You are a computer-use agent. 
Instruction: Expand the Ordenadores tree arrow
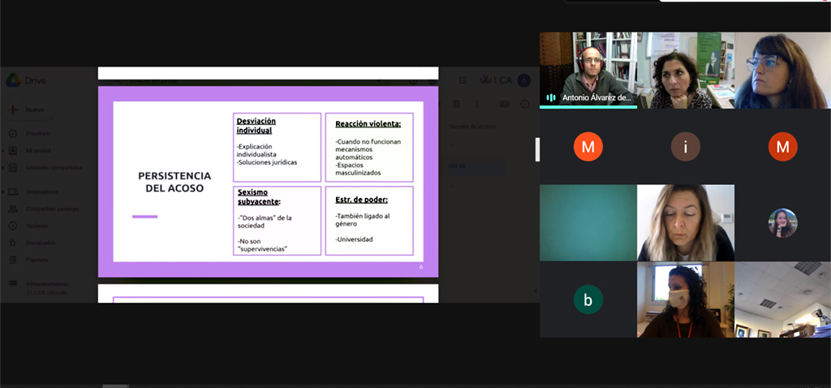tap(2, 192)
